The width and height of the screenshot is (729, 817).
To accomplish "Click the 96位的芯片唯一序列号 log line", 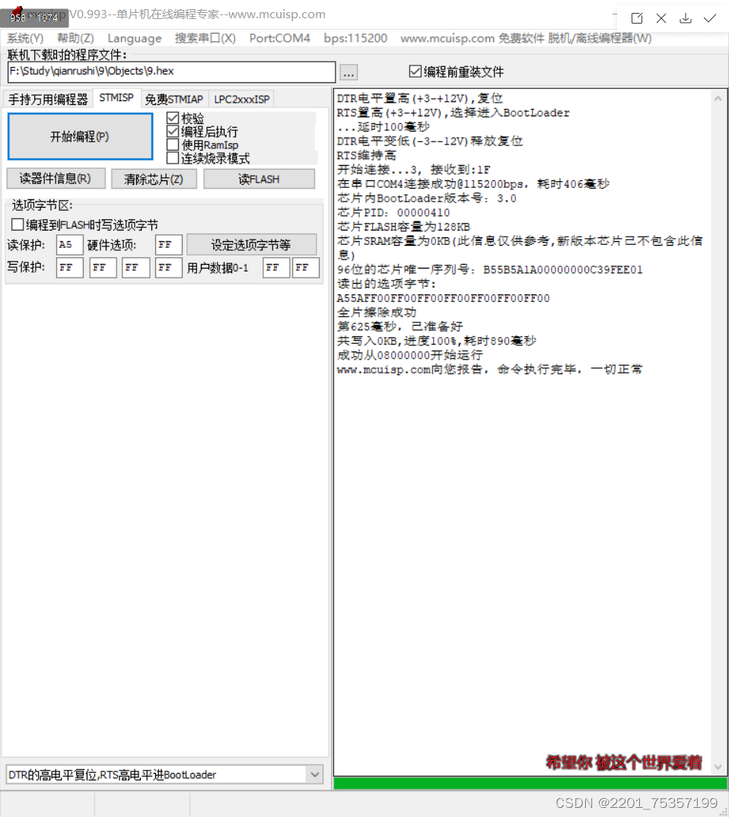I will click(x=490, y=269).
